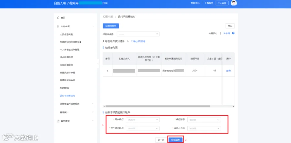Image resolution: width=291 pixels, height=143 pixels.
Task: Click the 上一步 button
Action: pos(161,140)
